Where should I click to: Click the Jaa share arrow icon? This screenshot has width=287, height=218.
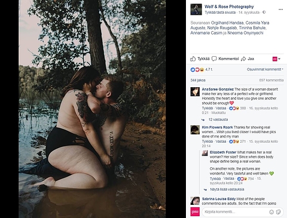(243, 59)
